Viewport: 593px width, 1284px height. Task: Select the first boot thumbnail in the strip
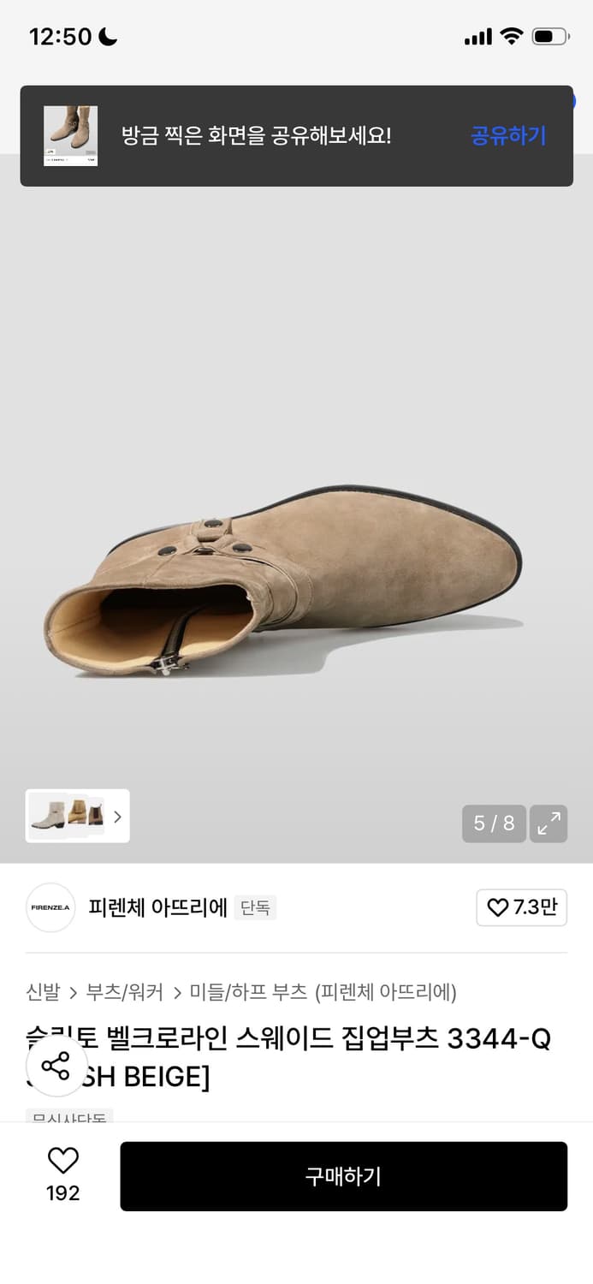[48, 816]
